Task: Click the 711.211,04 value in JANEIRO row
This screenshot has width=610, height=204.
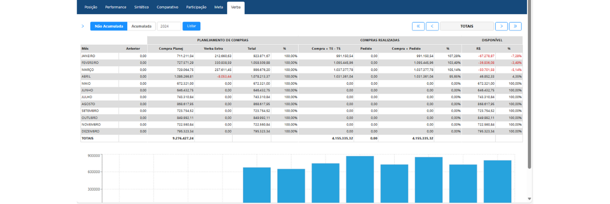Action: click(x=185, y=56)
